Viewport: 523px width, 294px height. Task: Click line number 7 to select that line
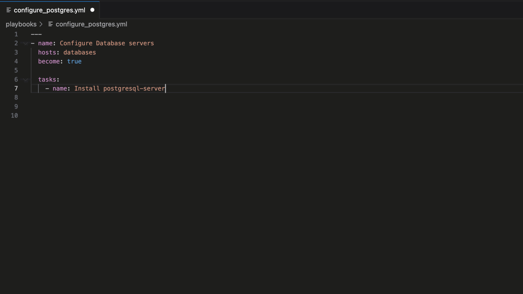pos(16,88)
